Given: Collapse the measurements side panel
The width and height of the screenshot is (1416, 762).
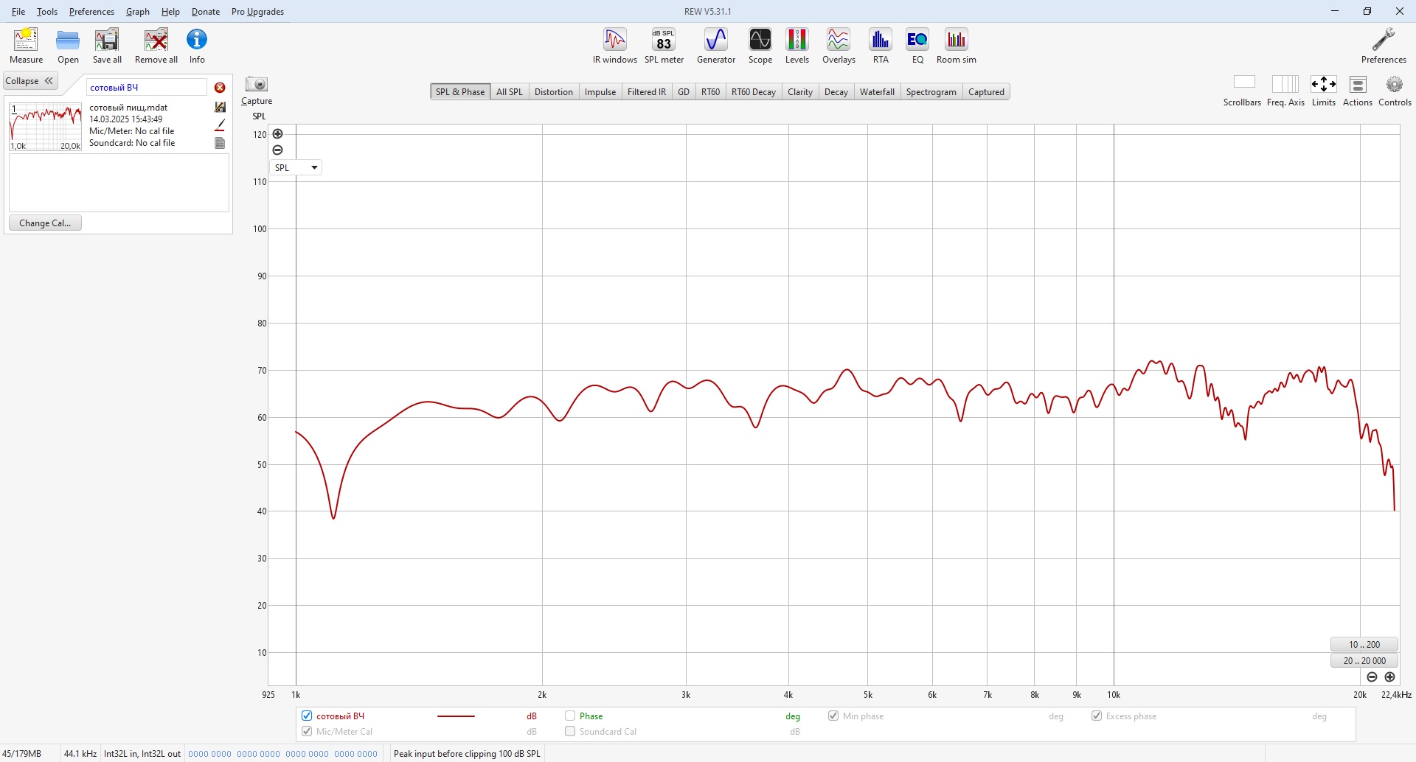Looking at the screenshot, I should pos(30,81).
